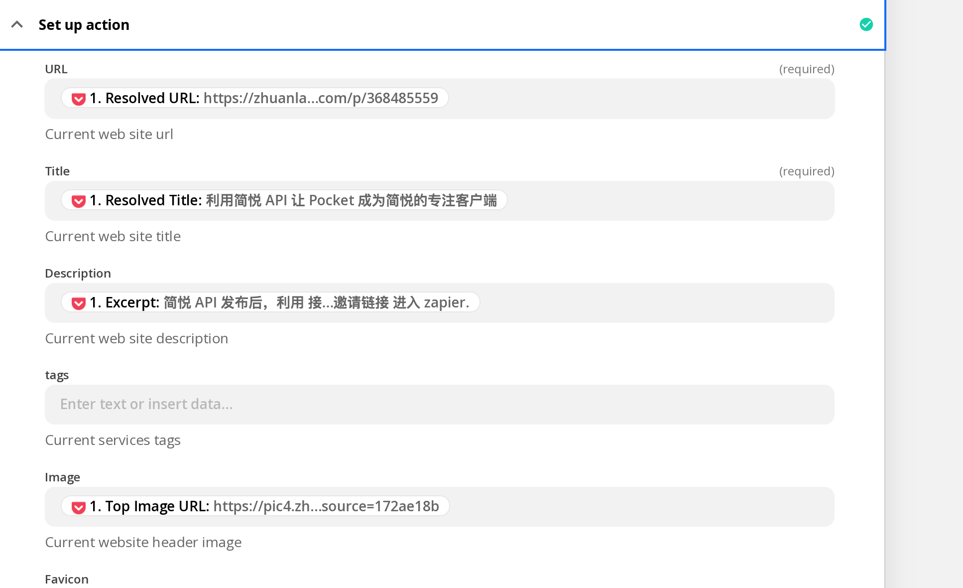
Task: Click the tags field label
Action: pos(57,375)
